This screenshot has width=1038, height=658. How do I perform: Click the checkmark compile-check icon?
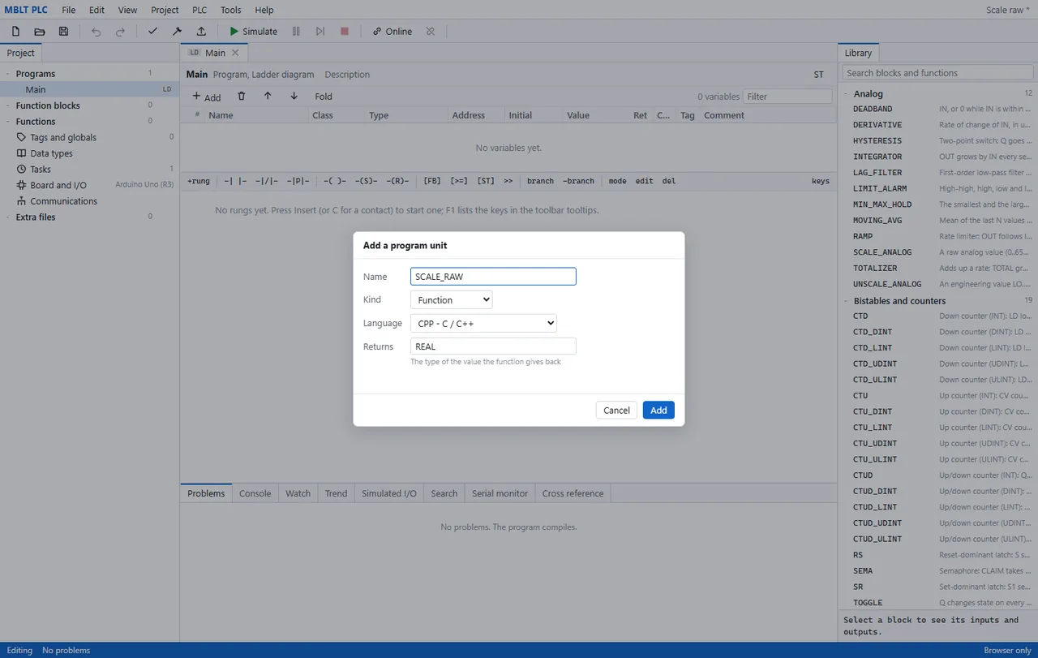(x=152, y=32)
